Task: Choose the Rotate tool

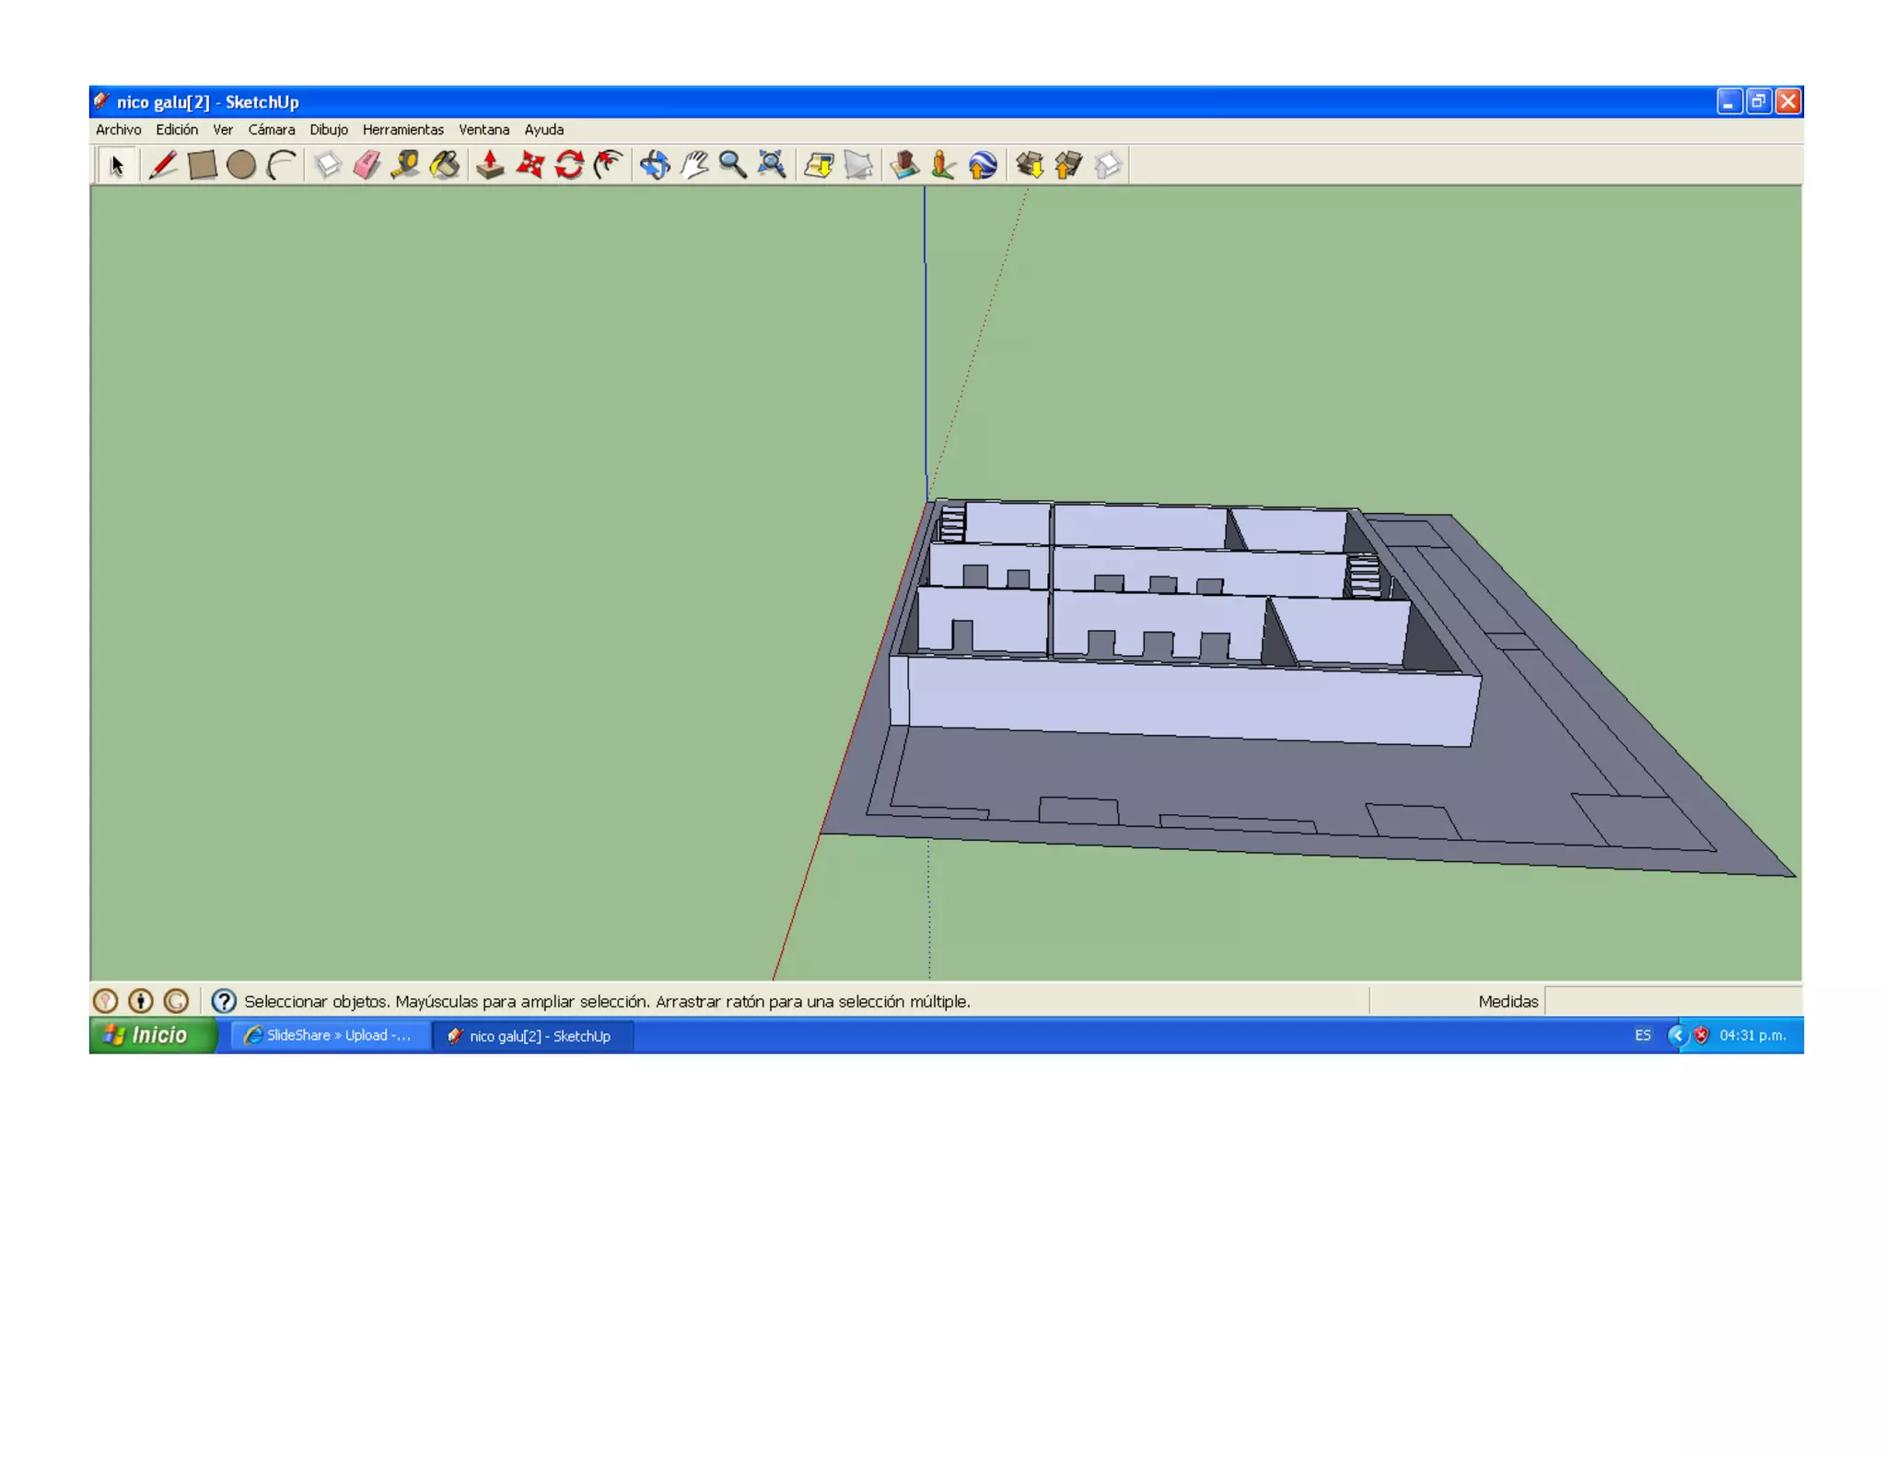Action: tap(569, 166)
